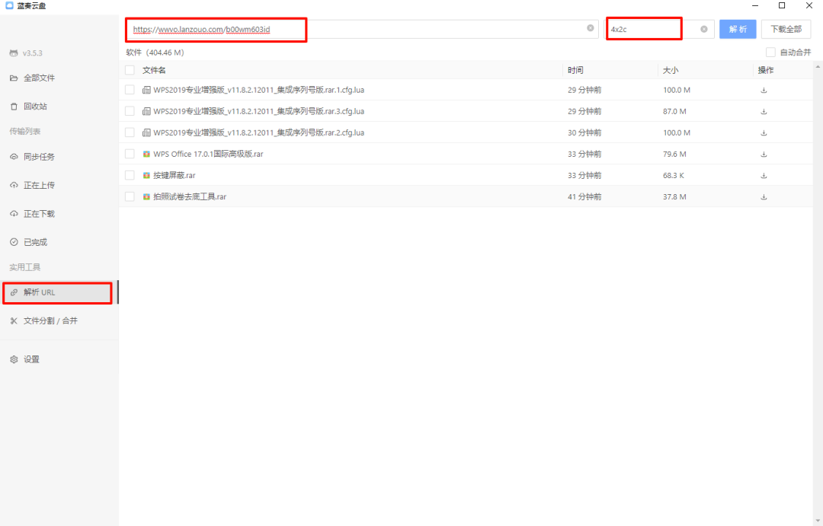
Task: Click file name WPS2019专业增强版 rar.3.cfg.lua
Action: (x=259, y=111)
